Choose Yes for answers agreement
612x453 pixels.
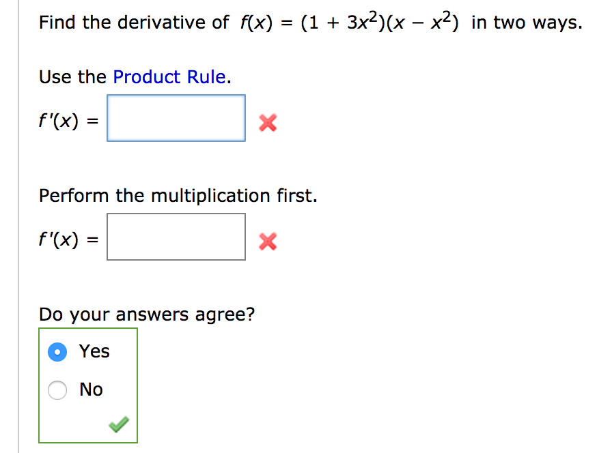point(57,351)
